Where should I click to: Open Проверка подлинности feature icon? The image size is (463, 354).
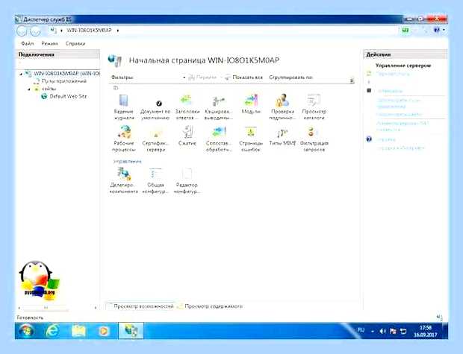tap(282, 107)
